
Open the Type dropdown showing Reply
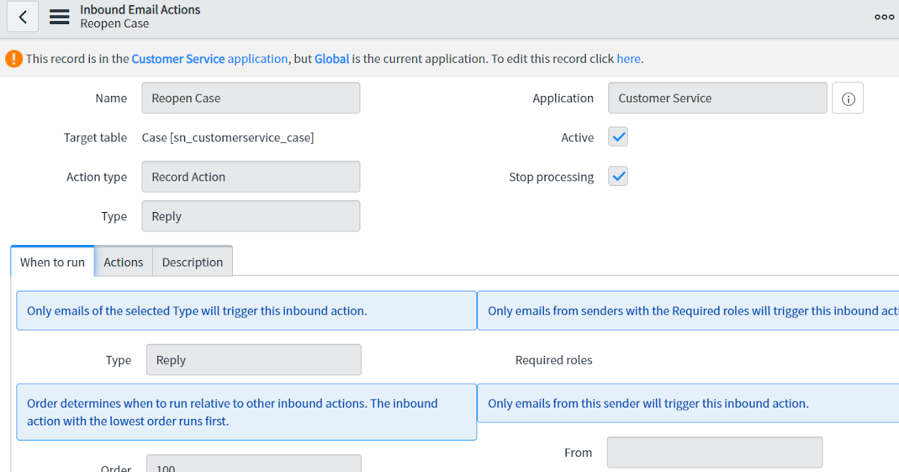pyautogui.click(x=250, y=216)
